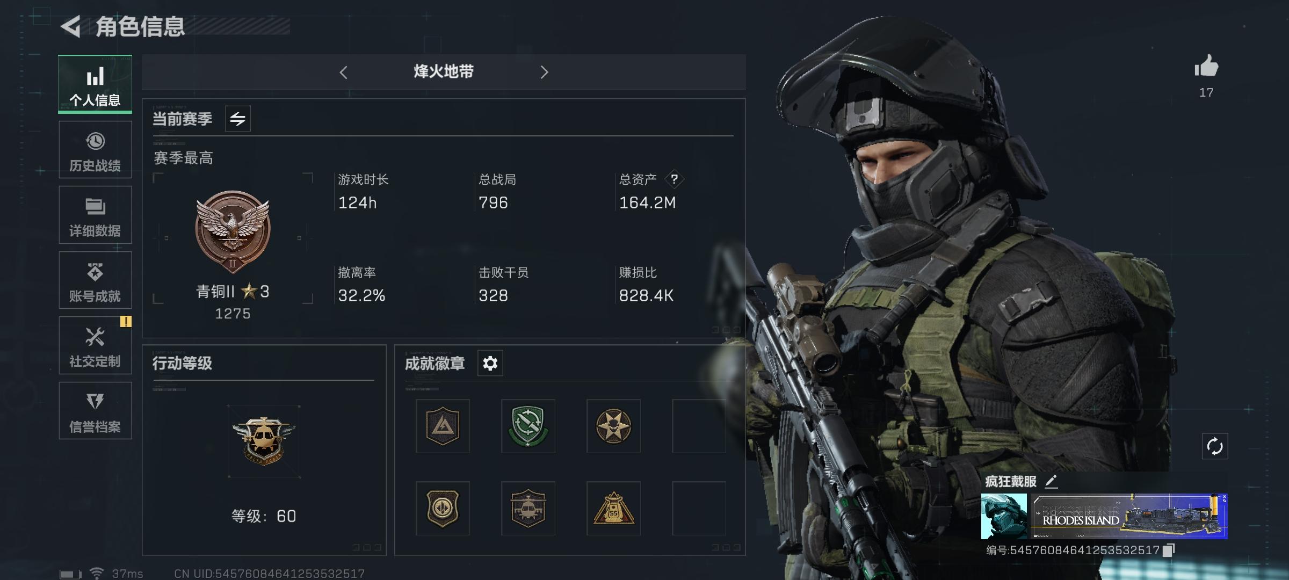This screenshot has width=1289, height=580.
Task: Open the 社交定制 tab
Action: [x=95, y=345]
